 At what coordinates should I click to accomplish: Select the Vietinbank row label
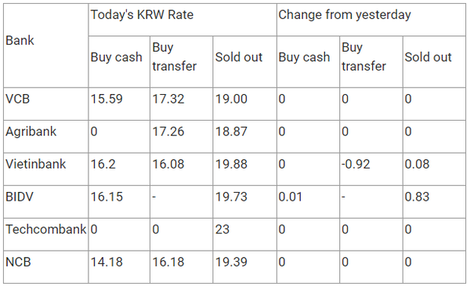pyautogui.click(x=36, y=164)
